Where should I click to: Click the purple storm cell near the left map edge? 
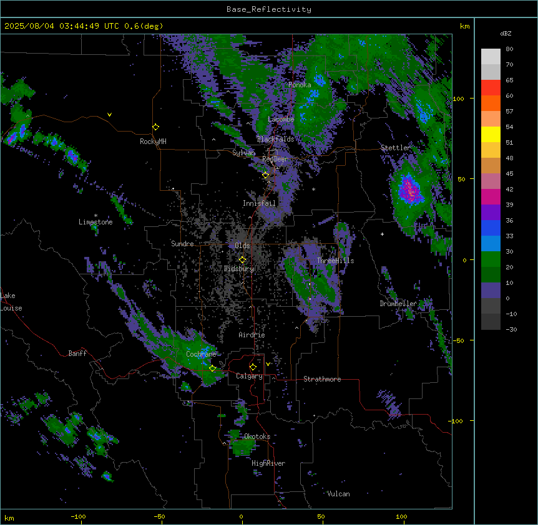pos(12,138)
